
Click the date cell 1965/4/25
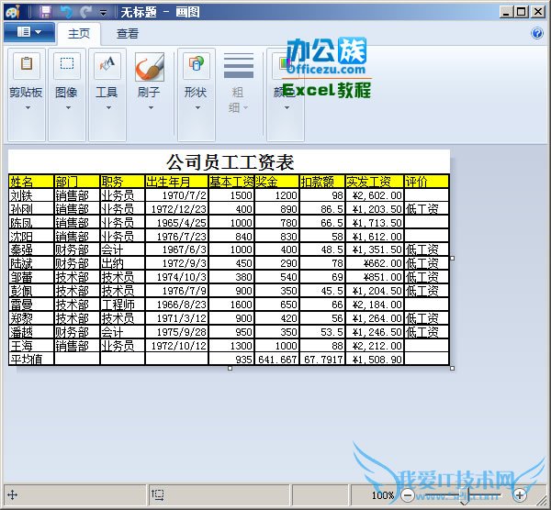[176, 223]
